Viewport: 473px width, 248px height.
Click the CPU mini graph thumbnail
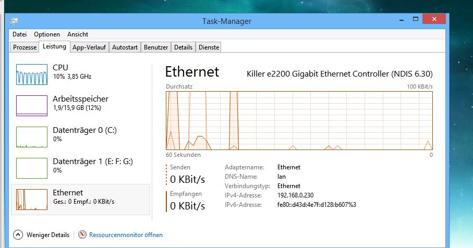pos(31,75)
